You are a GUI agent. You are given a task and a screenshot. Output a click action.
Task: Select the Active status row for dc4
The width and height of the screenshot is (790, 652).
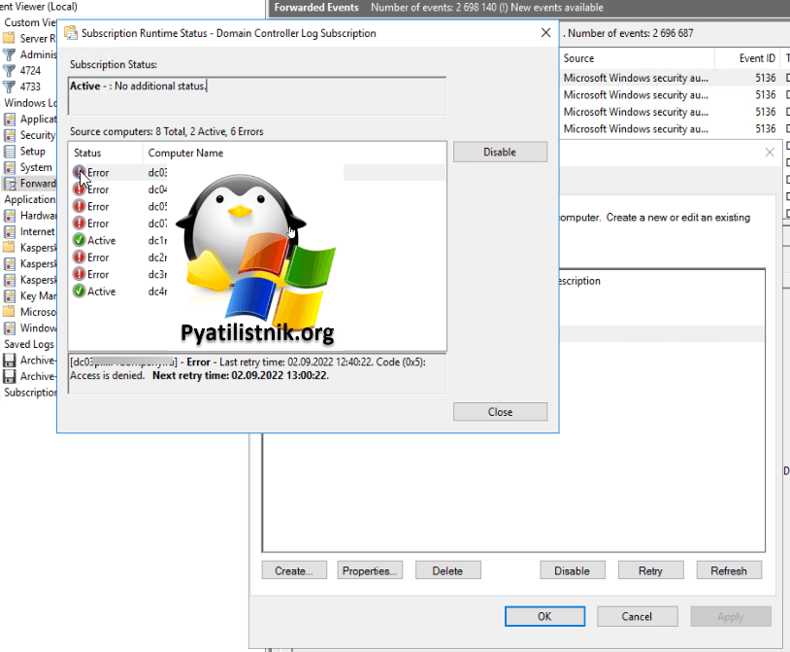tap(101, 292)
